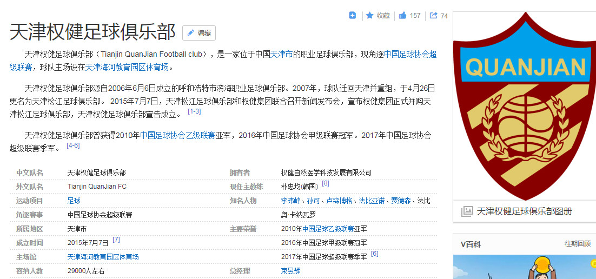Viewport: 596px width, 279px height.
Task: Click the 所属地区 field label
Action: coord(30,229)
